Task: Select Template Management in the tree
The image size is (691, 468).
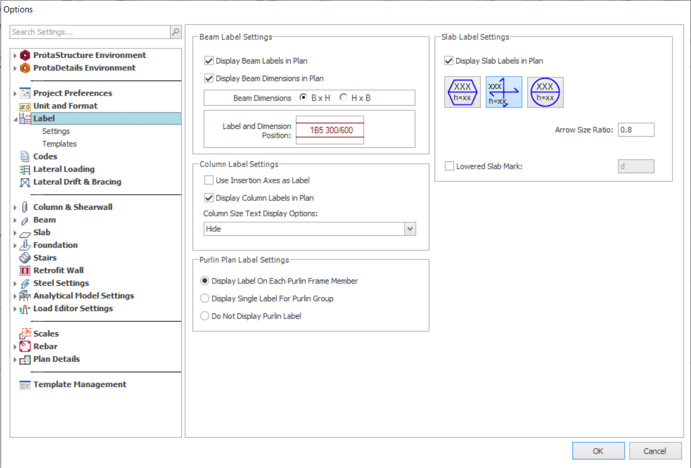Action: [x=80, y=385]
